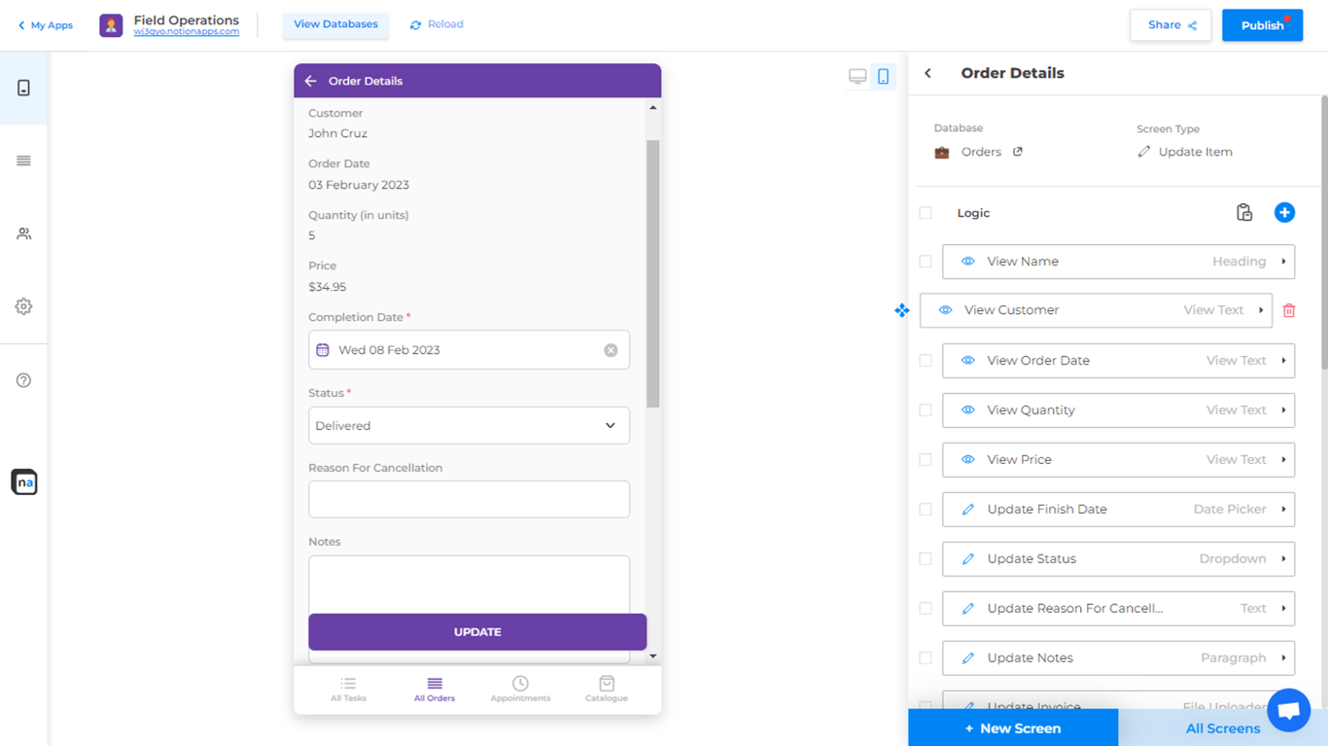
Task: Click the blue add logic plus icon
Action: pyautogui.click(x=1284, y=213)
